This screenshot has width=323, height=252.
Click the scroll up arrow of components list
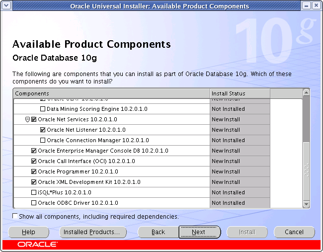click(x=306, y=92)
